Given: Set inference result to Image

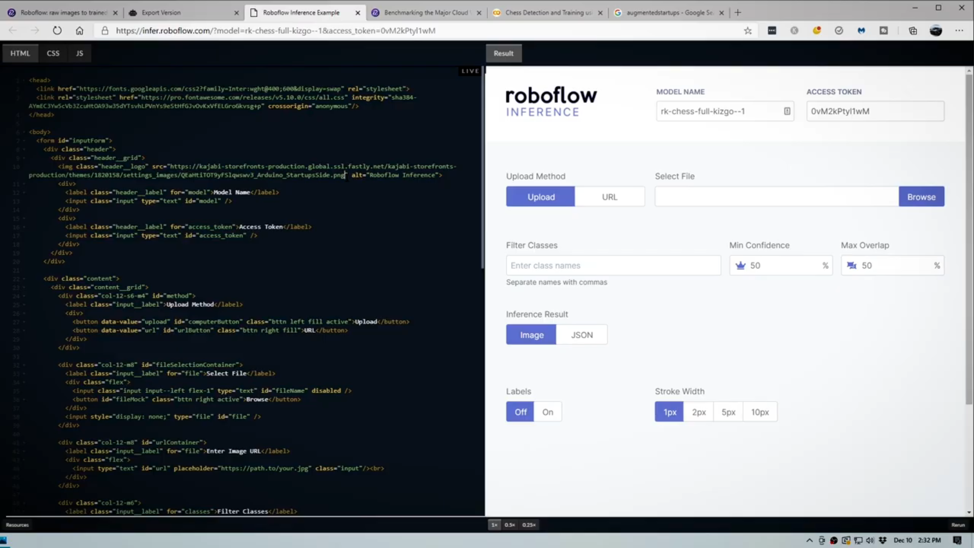Looking at the screenshot, I should (531, 335).
